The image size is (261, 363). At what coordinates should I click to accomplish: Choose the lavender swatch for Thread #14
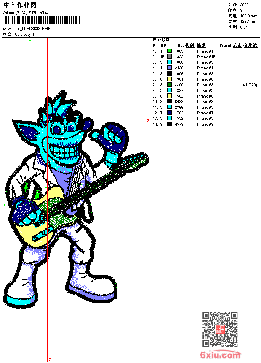[x=169, y=68]
